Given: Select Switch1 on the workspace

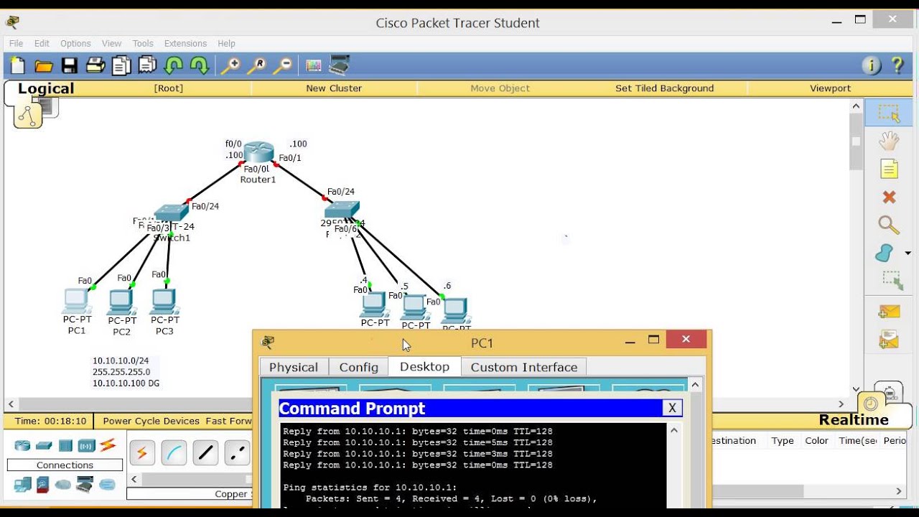Looking at the screenshot, I should coord(171,213).
